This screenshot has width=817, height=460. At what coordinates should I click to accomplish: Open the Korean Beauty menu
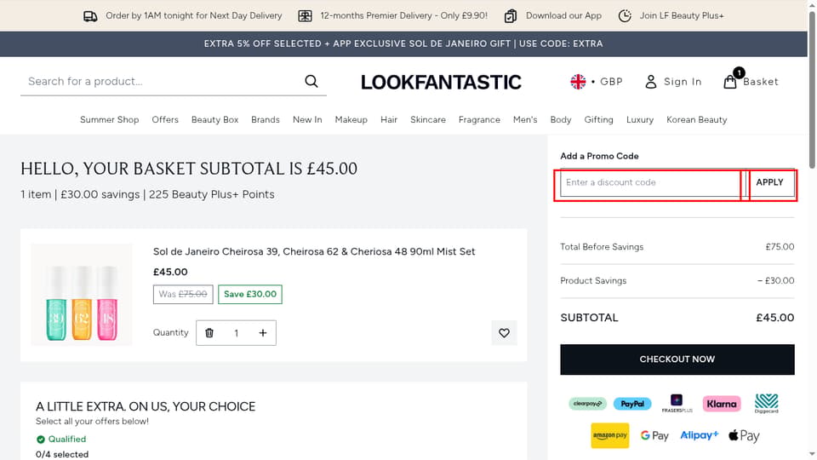click(x=697, y=119)
